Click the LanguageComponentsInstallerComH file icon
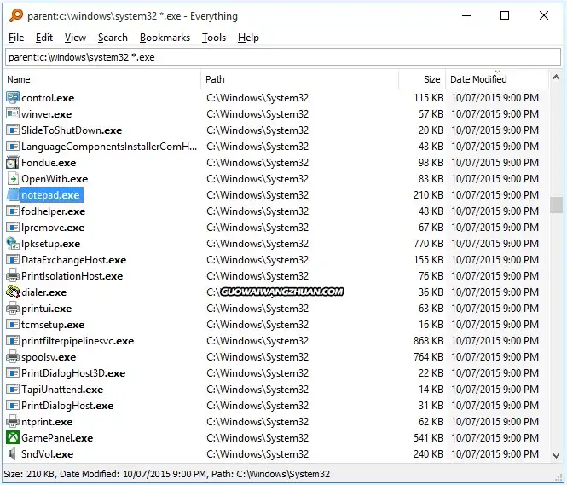567x485 pixels. coord(13,147)
